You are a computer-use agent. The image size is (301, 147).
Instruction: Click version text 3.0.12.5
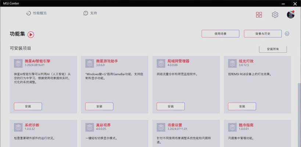(244, 65)
